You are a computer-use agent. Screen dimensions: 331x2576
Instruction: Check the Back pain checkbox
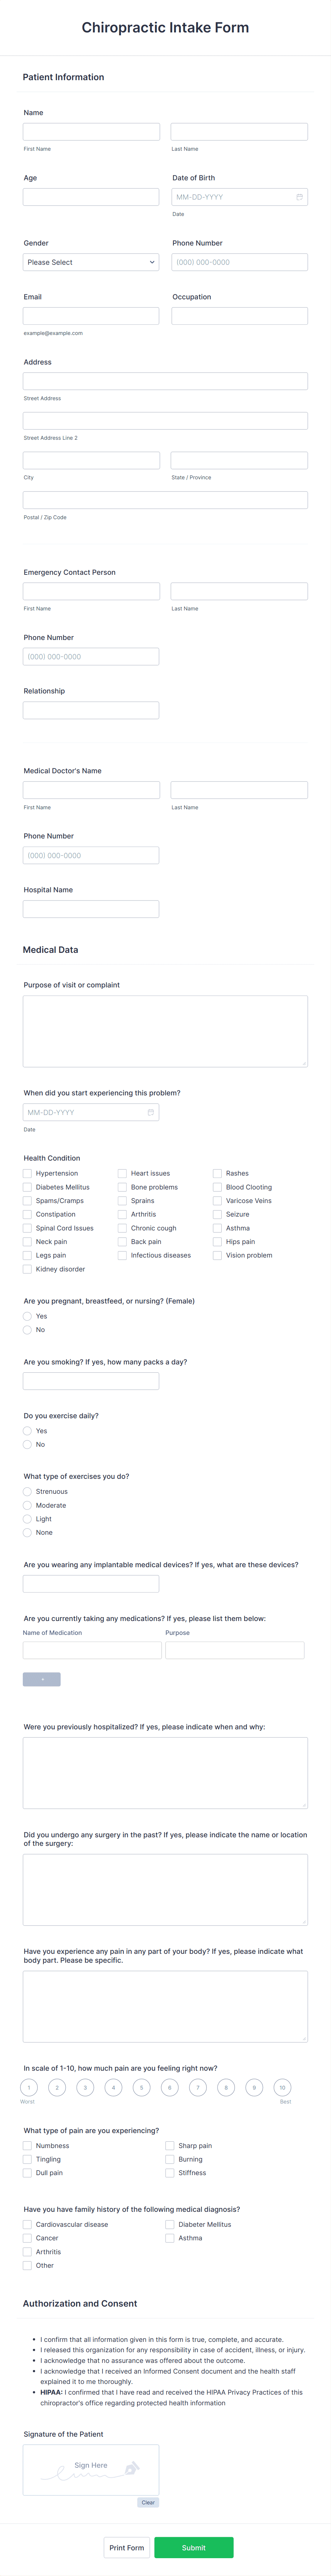point(122,1242)
